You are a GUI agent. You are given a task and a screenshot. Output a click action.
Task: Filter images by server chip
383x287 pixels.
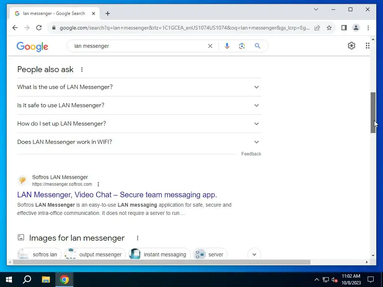pyautogui.click(x=210, y=254)
